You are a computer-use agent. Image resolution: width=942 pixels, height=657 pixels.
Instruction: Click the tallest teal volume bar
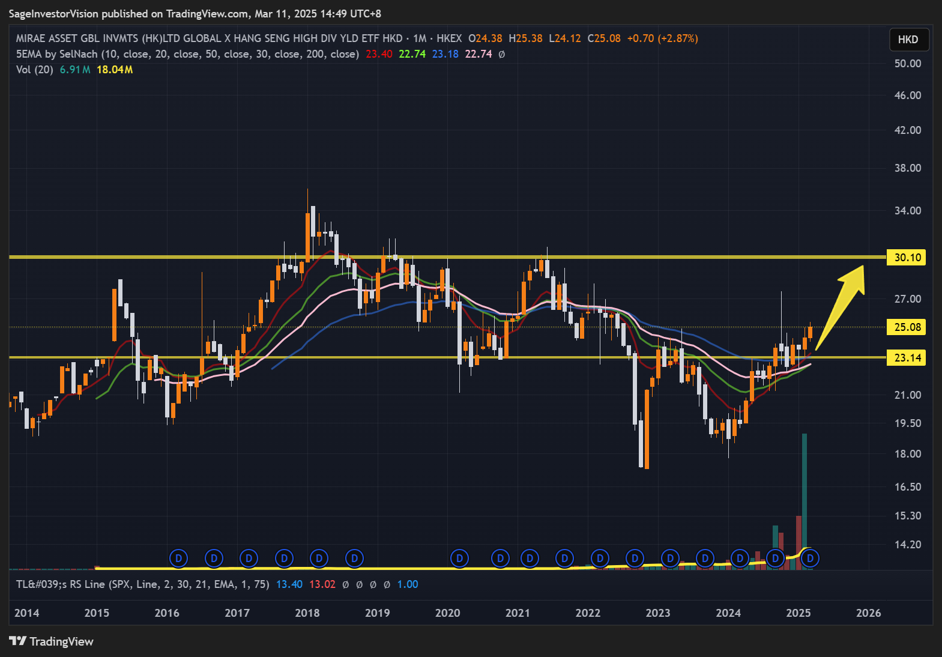point(805,501)
